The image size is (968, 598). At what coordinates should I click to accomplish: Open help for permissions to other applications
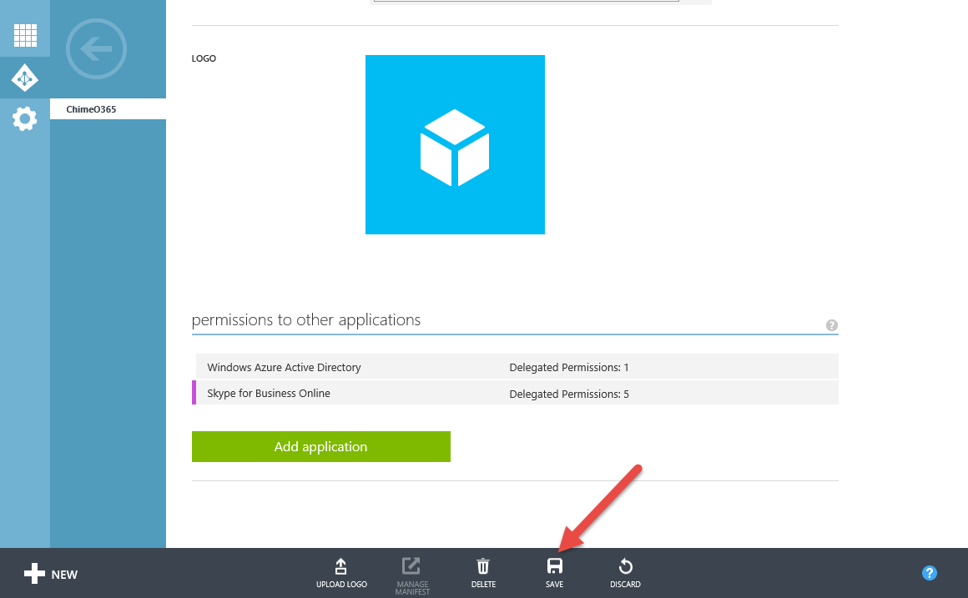click(832, 325)
